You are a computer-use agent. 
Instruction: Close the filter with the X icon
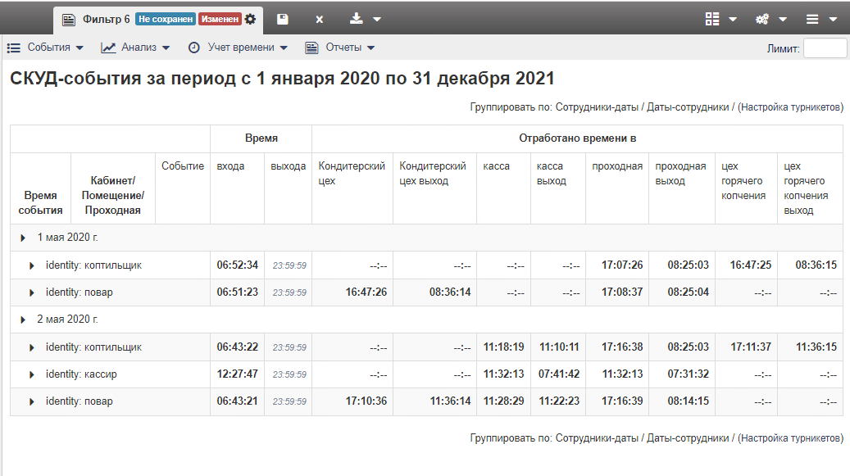[x=320, y=19]
